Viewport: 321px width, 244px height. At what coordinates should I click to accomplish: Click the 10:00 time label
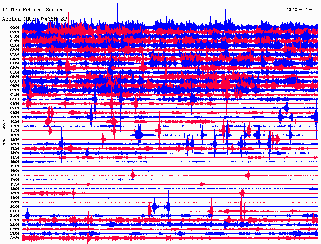tap(15, 117)
